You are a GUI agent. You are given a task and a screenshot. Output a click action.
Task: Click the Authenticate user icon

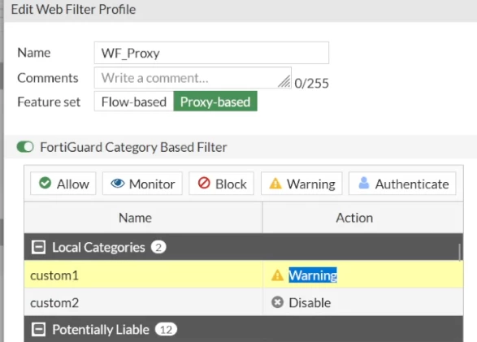click(x=364, y=183)
